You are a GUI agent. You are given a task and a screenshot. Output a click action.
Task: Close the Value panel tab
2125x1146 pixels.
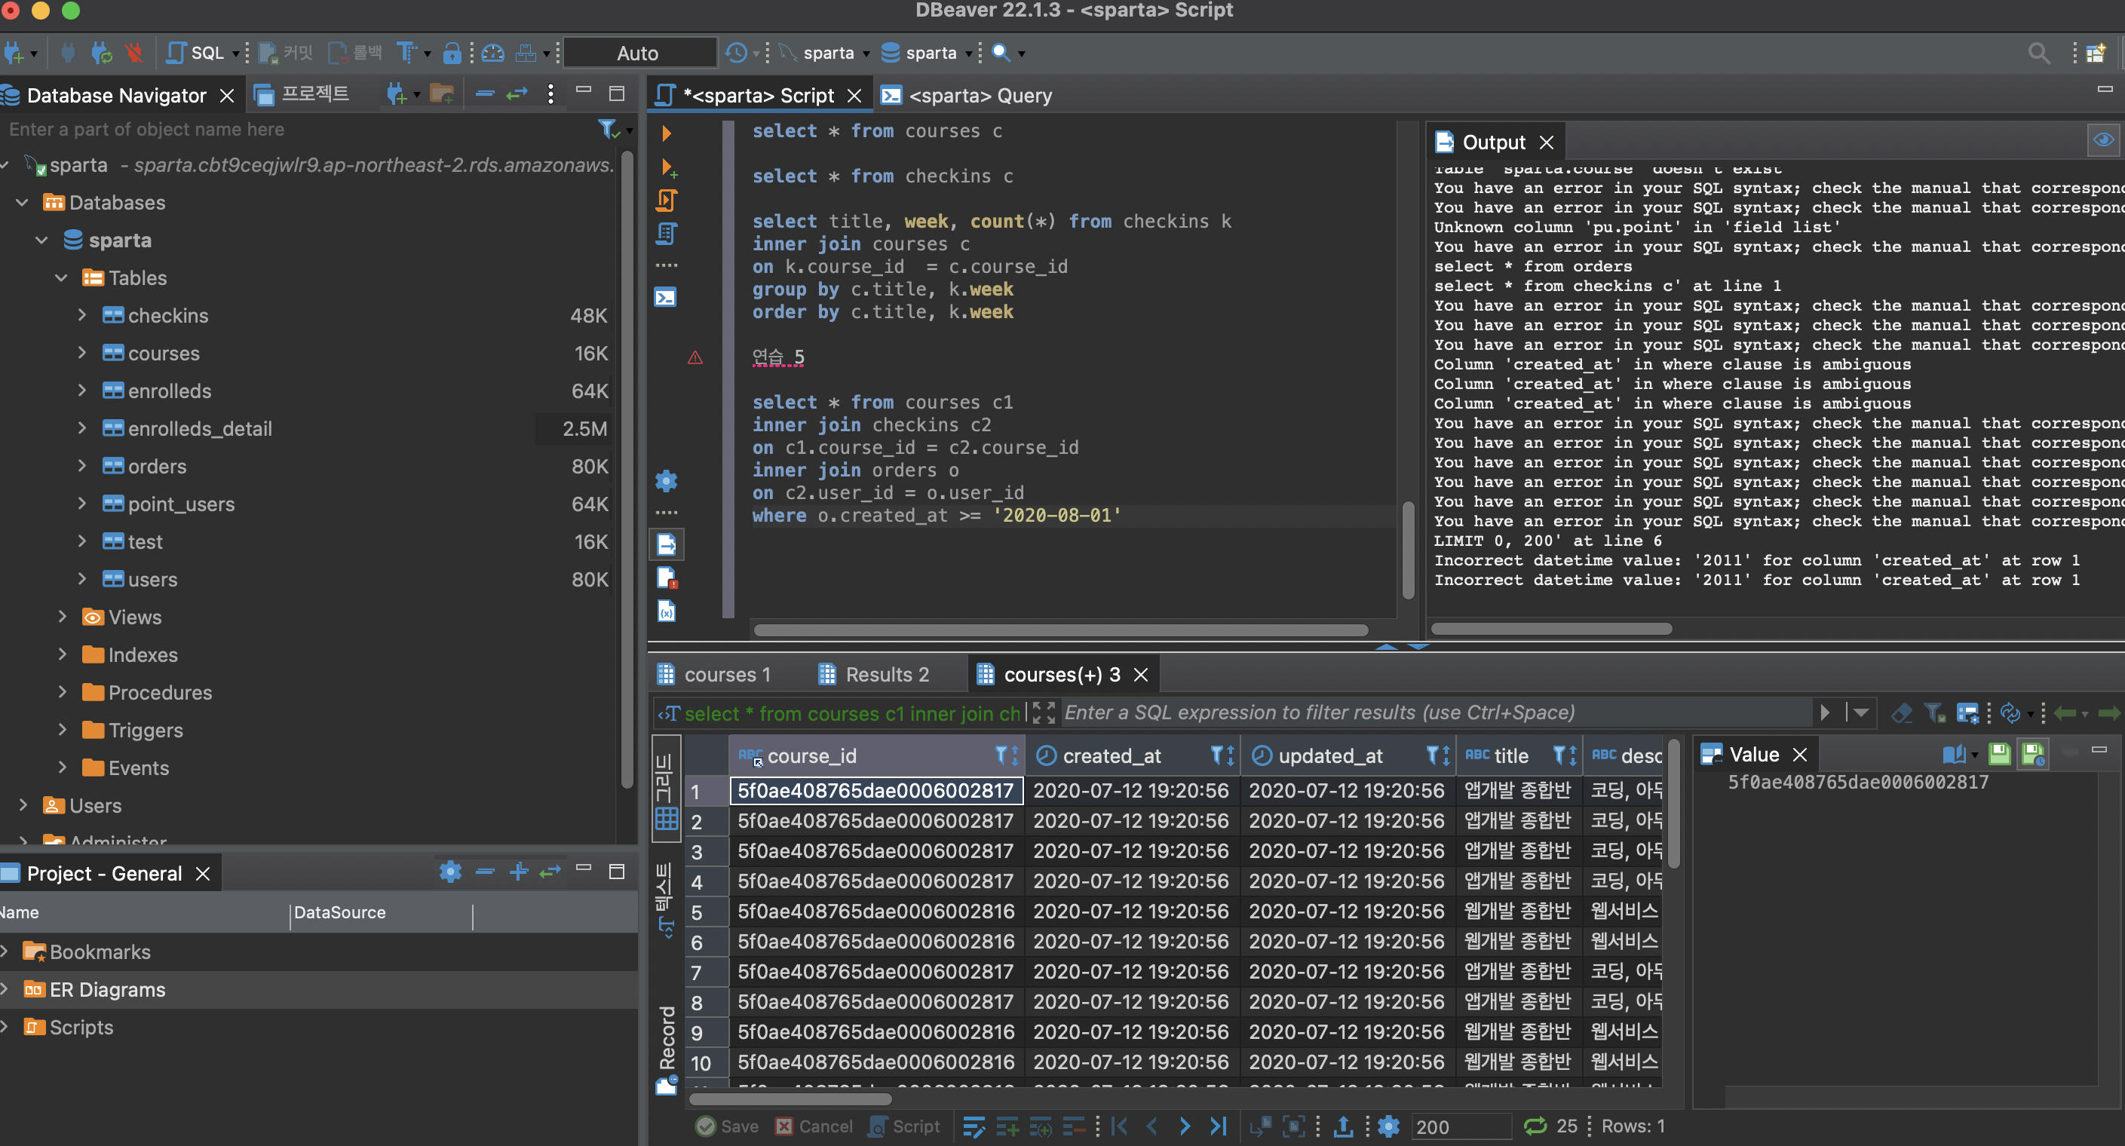click(1800, 755)
